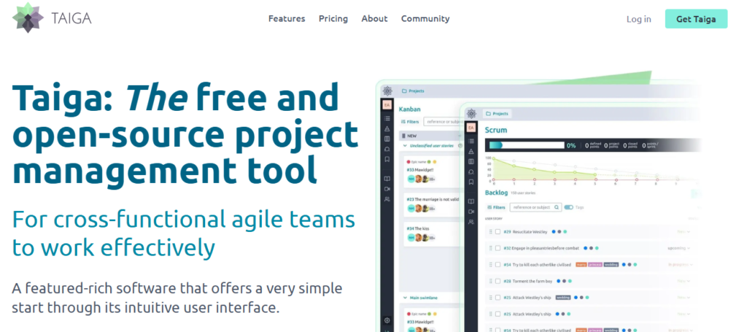Click the Scrum sprint progress bar

point(527,145)
